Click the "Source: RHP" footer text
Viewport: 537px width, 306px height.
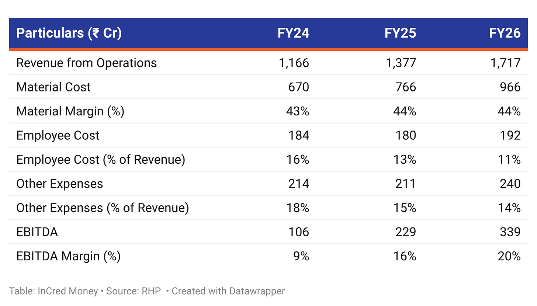click(x=134, y=291)
